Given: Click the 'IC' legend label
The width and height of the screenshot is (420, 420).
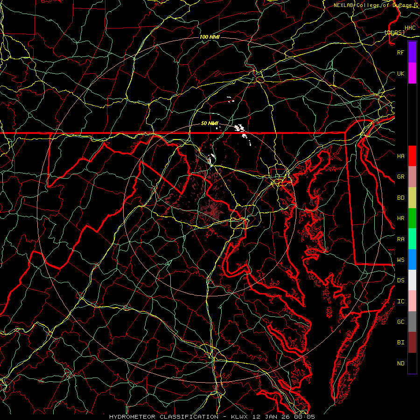Looking at the screenshot, I should (401, 301).
